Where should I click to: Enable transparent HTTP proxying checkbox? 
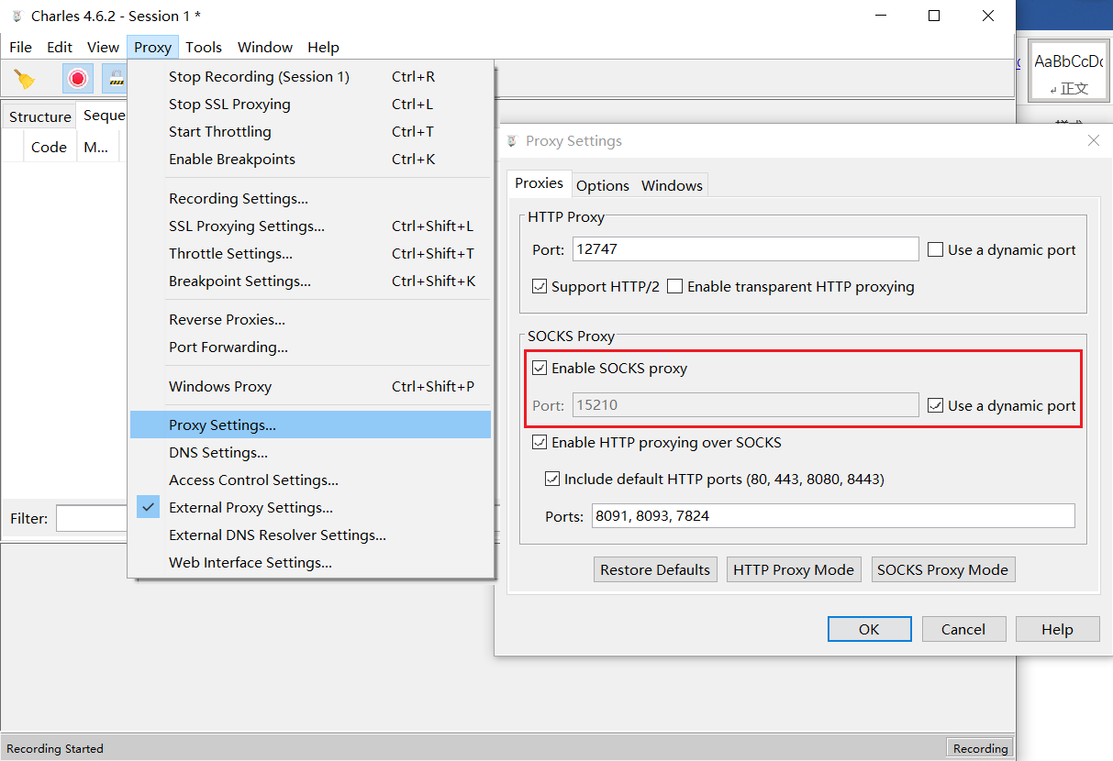click(675, 286)
